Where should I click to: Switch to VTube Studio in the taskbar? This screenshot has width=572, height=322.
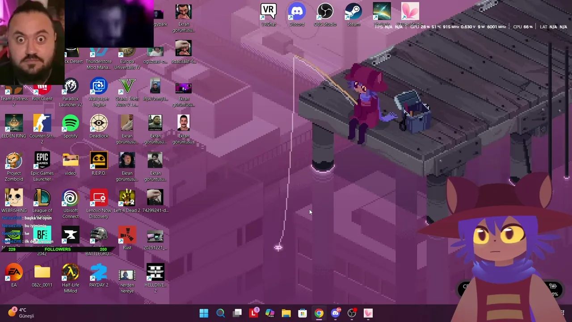tap(368, 313)
